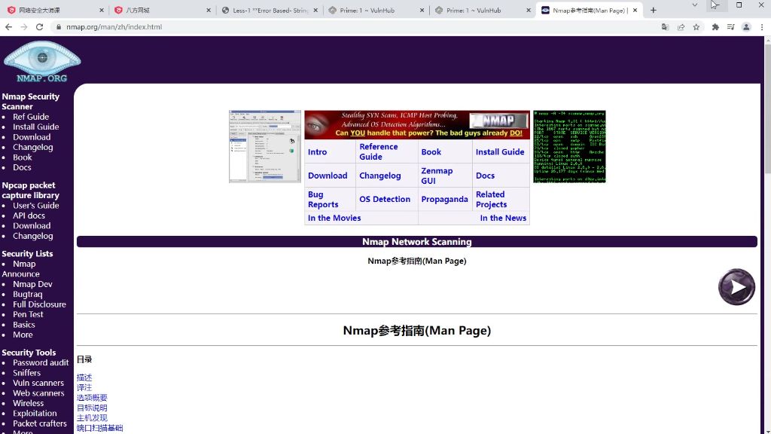The image size is (771, 434).
Task: Open the tab search chevron
Action: click(694, 5)
